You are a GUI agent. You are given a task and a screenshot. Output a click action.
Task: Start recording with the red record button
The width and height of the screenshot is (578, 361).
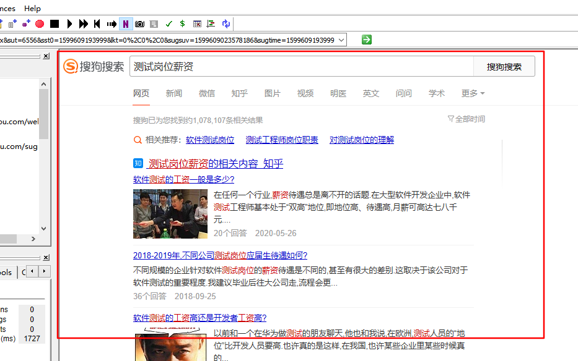pos(38,23)
